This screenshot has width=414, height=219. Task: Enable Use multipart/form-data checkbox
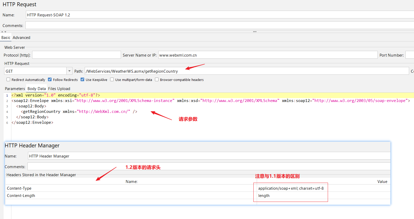pos(112,80)
